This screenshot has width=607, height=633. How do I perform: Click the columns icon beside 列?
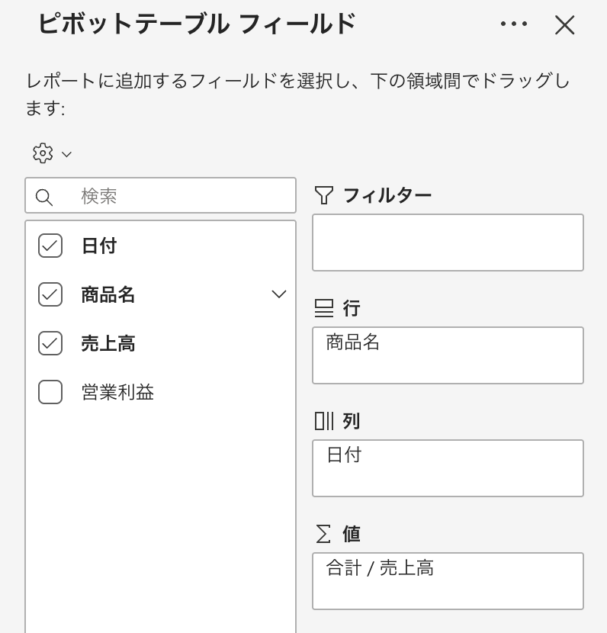click(324, 421)
